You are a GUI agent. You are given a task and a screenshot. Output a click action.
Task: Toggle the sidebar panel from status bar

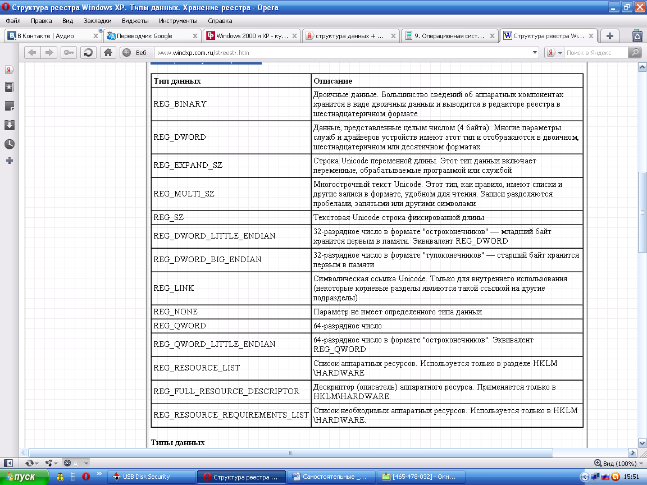tap(8, 463)
